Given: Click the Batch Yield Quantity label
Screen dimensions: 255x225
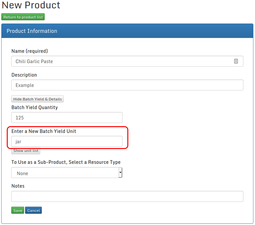Looking at the screenshot, I should point(34,108).
